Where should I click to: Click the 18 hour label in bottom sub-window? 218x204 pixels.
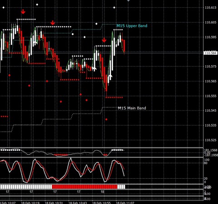103,192
